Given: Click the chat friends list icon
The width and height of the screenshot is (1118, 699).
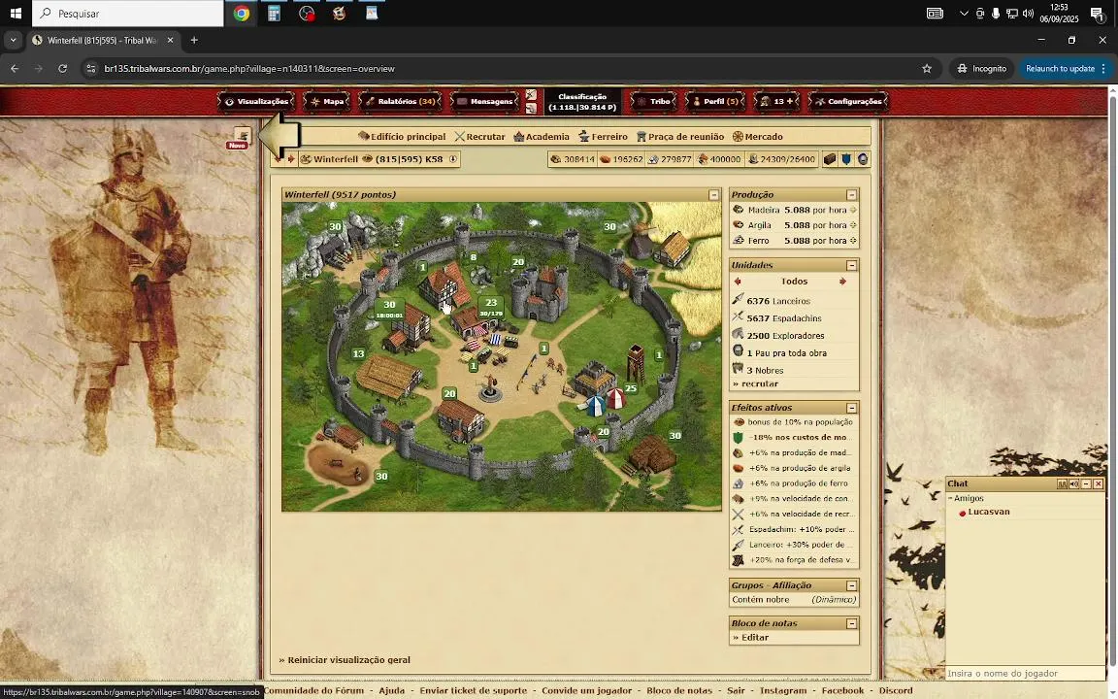Looking at the screenshot, I should [1062, 483].
